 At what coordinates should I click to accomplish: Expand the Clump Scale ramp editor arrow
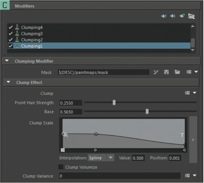pos(193,140)
